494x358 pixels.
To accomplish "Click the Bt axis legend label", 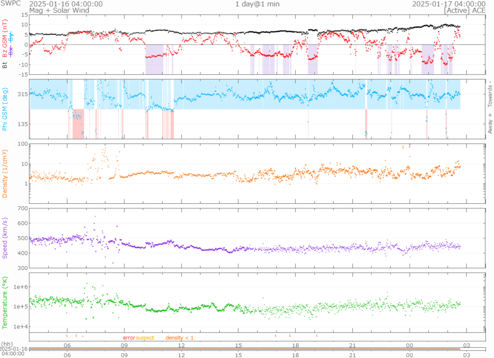I will 5,64.
